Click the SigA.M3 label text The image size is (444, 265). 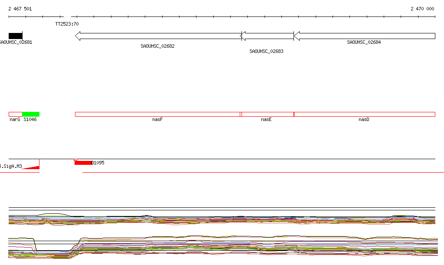11,166
